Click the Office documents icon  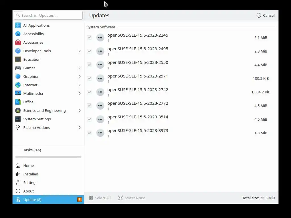pyautogui.click(x=18, y=102)
